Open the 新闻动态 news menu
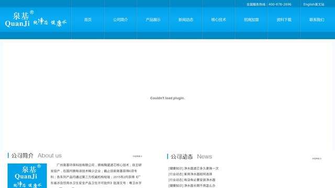This screenshot has height=188, width=335. (186, 20)
